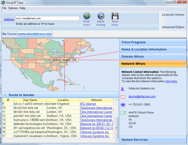Click the Location column header

[63, 100]
